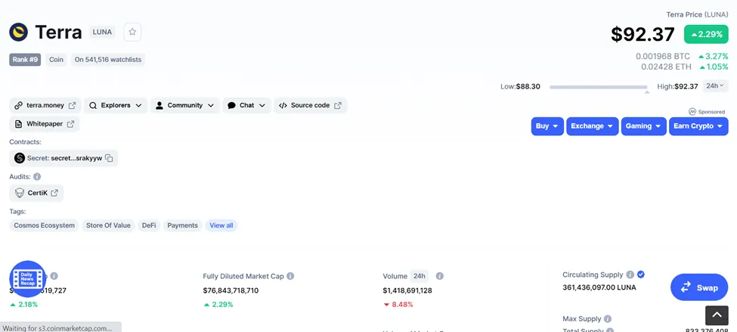Click the Store Of Value tag

pos(108,225)
